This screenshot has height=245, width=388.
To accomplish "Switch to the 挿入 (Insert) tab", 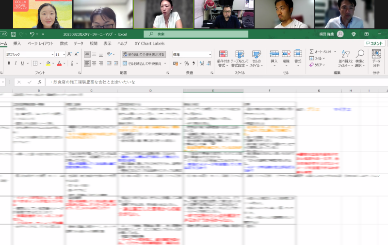I will tap(17, 44).
